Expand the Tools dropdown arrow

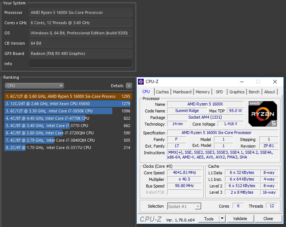[x=222, y=219]
